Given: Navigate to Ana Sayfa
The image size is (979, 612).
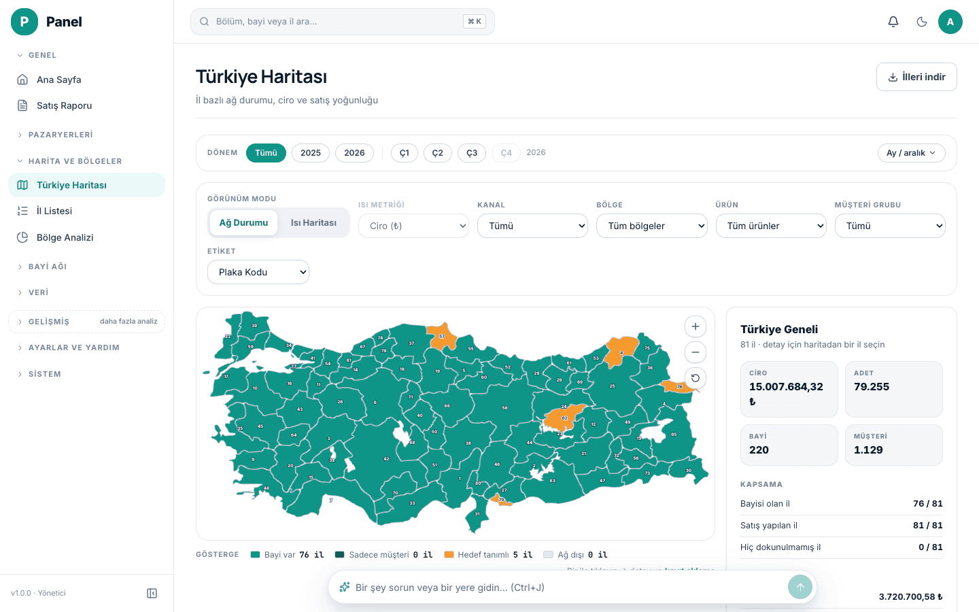Looking at the screenshot, I should (x=86, y=80).
